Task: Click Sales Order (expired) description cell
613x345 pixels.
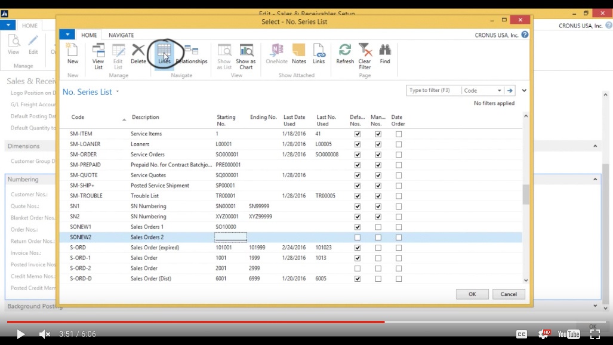Action: point(155,248)
